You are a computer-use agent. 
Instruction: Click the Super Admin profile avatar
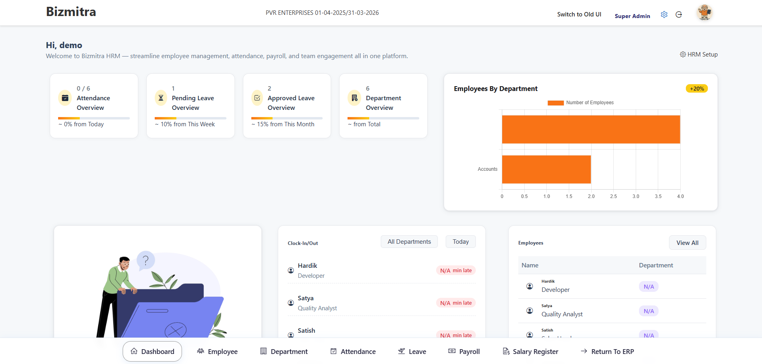pos(704,12)
